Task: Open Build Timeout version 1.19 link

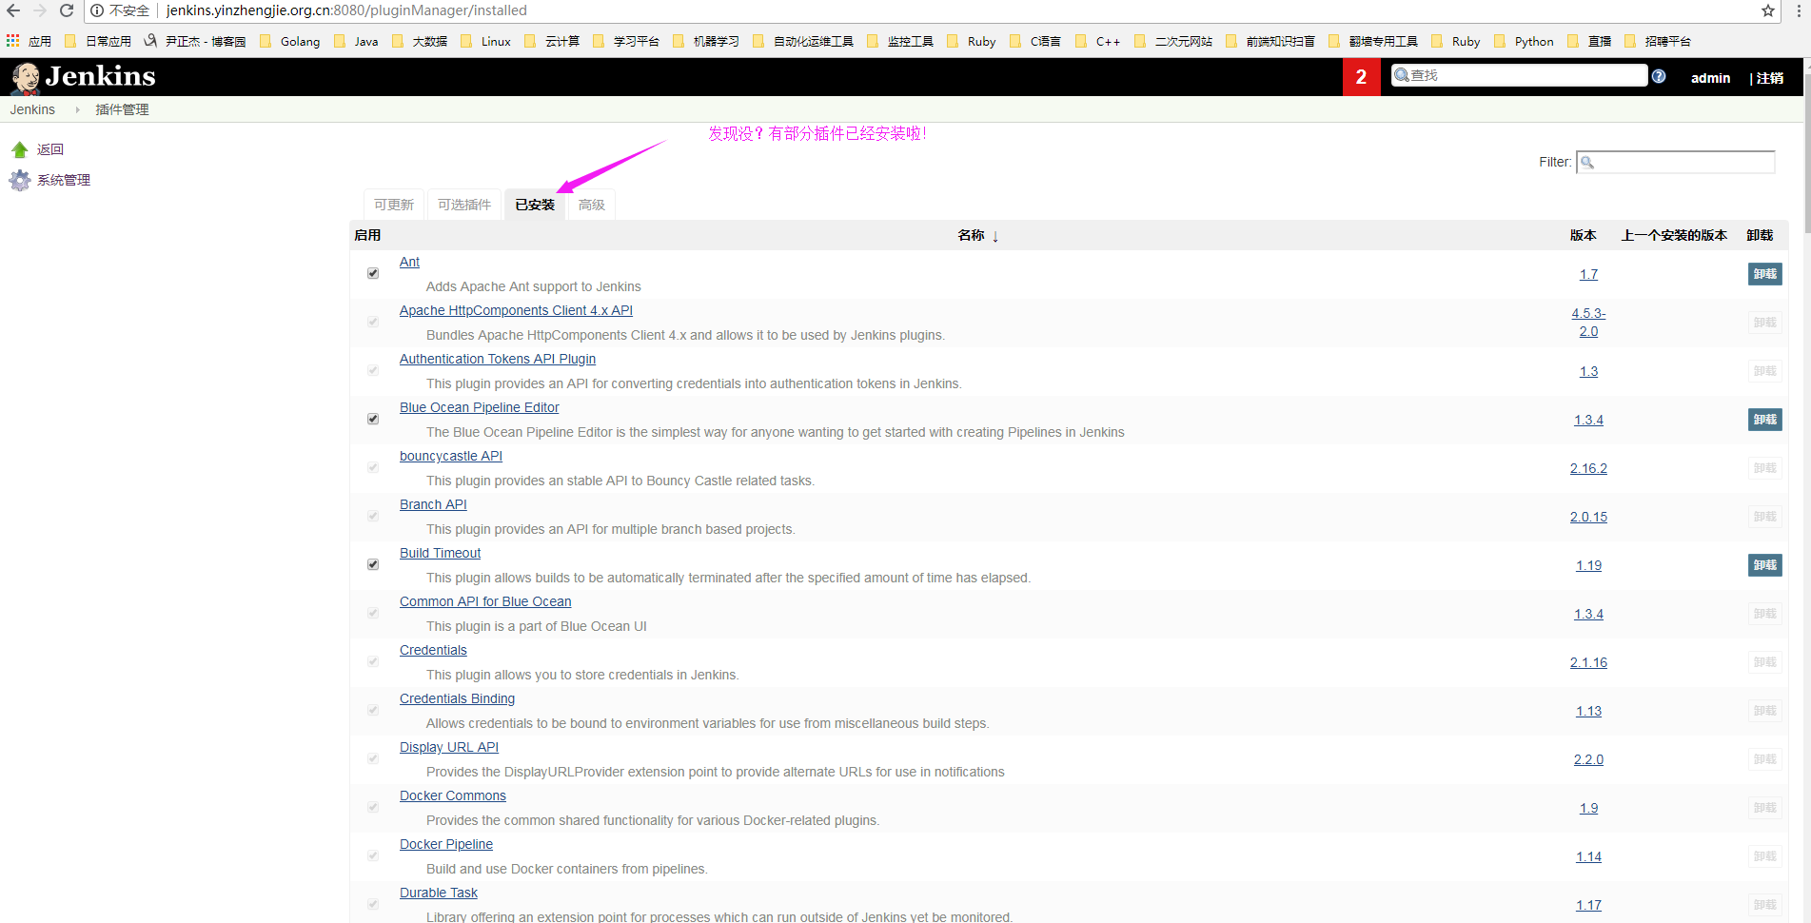Action: click(1588, 565)
